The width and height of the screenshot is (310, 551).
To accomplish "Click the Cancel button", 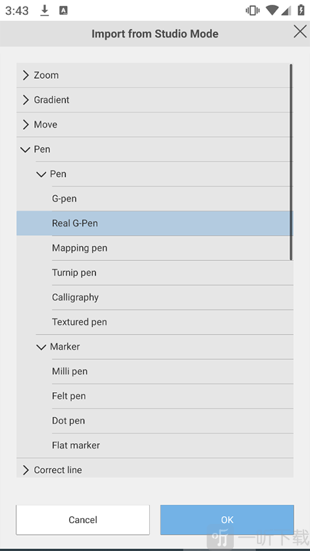I will [83, 520].
